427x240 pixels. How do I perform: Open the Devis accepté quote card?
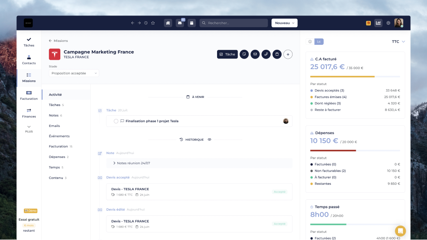(x=199, y=192)
